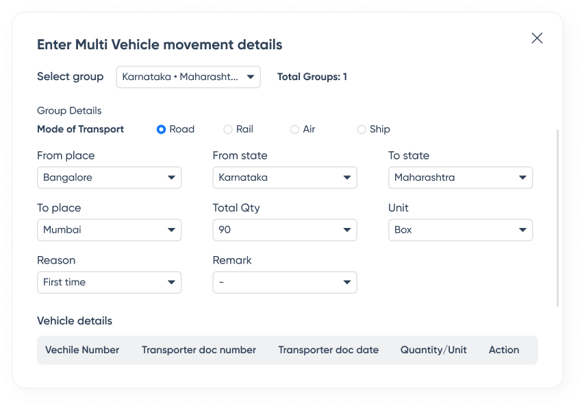Image resolution: width=582 pixels, height=408 pixels.
Task: Open the Unit dropdown set to Box
Action: (460, 230)
